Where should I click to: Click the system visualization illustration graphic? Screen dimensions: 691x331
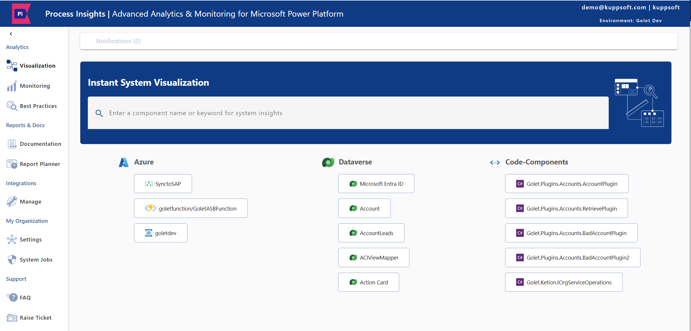pyautogui.click(x=639, y=103)
